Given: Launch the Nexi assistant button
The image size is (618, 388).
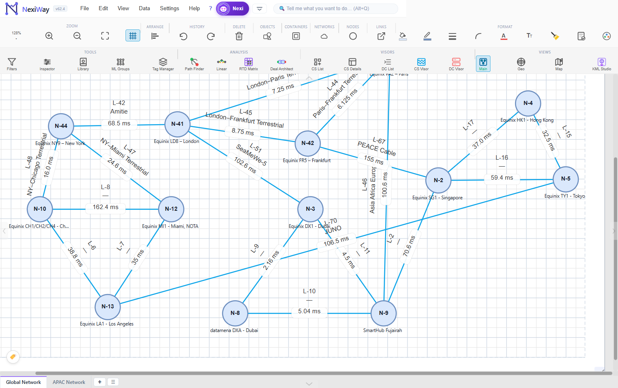Looking at the screenshot, I should 233,9.
